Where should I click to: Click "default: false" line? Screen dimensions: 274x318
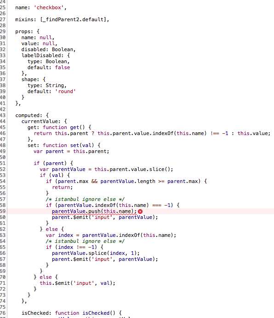click(49, 68)
